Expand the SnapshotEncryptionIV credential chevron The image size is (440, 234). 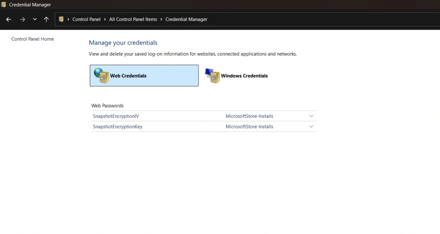tap(311, 116)
